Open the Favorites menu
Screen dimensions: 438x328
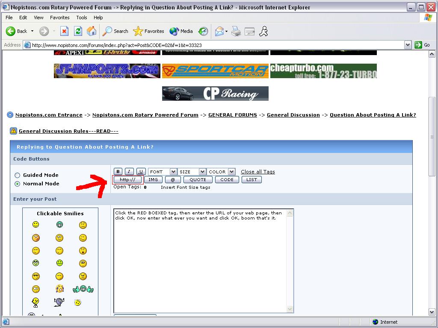(59, 18)
